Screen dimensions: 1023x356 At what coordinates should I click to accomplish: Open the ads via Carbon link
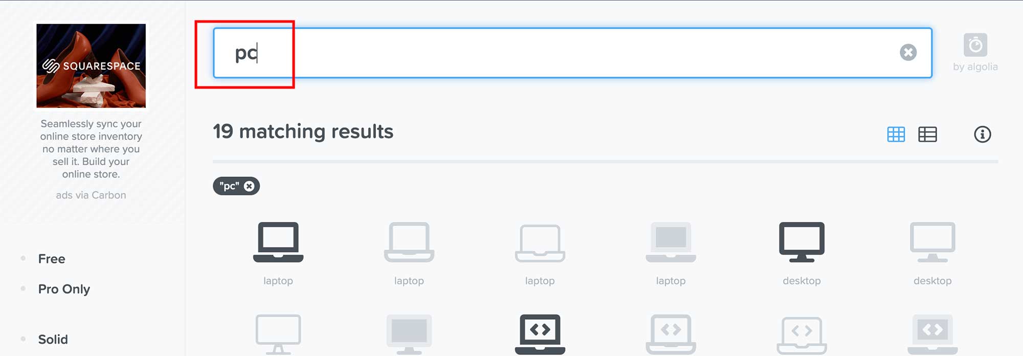91,195
